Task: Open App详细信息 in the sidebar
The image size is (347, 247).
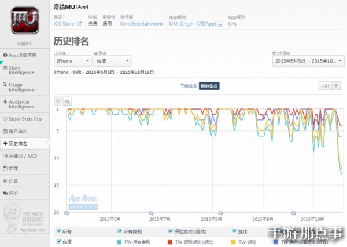Action: pyautogui.click(x=25, y=55)
